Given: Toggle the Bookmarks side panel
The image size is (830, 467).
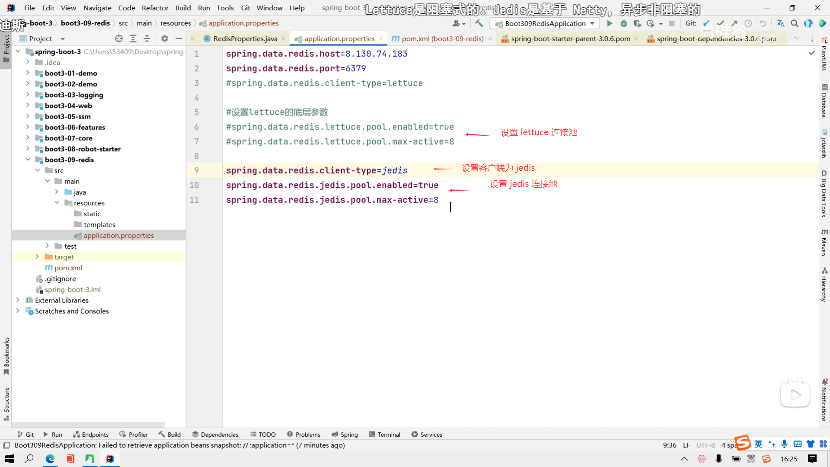Looking at the screenshot, I should 6,355.
